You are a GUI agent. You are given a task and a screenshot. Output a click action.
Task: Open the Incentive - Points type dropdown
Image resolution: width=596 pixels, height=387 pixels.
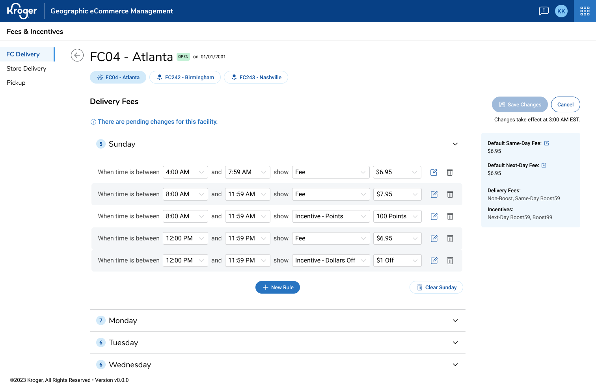330,216
